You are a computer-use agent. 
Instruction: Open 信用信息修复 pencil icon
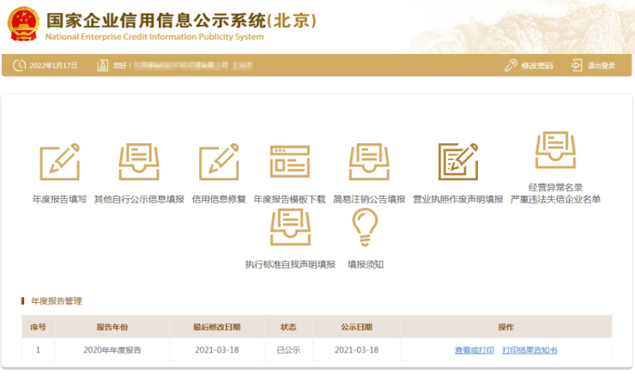click(x=218, y=162)
